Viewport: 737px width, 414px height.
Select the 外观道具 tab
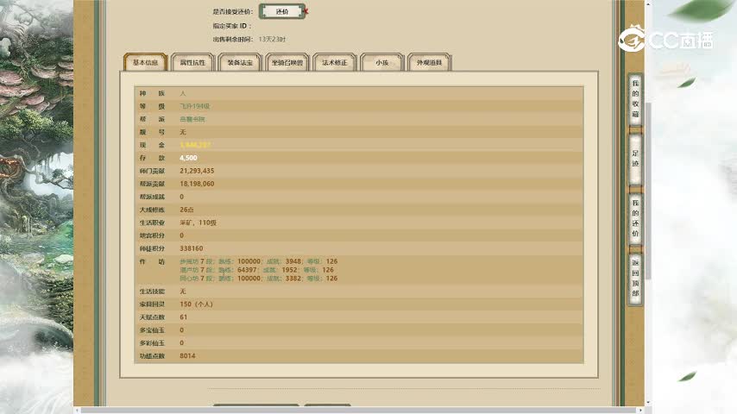click(429, 63)
